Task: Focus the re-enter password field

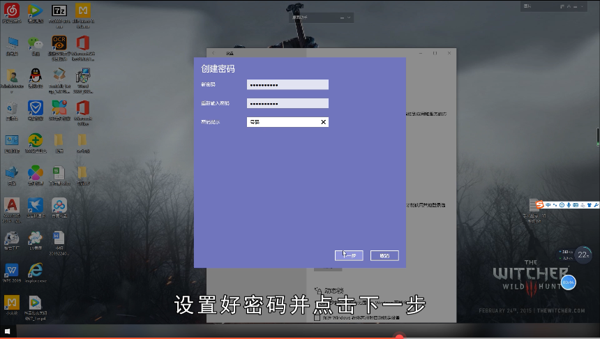Action: pos(287,103)
